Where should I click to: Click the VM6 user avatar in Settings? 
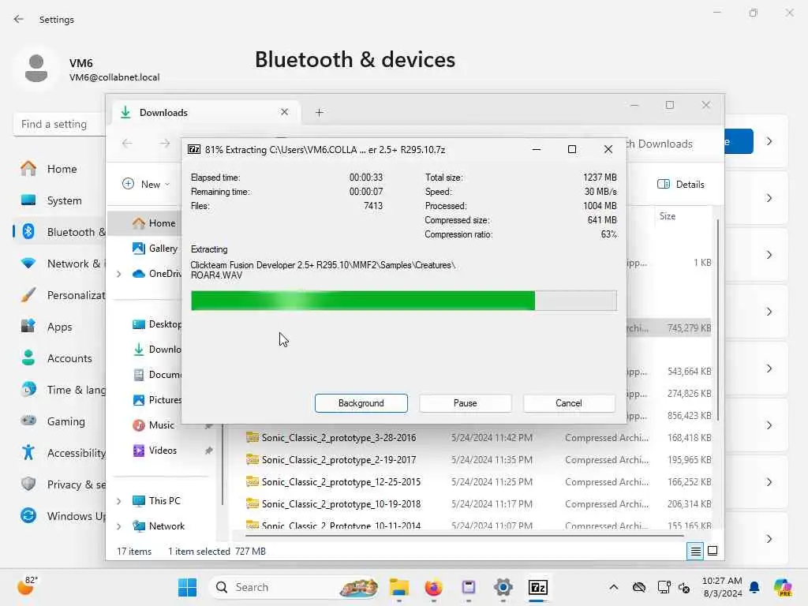tap(36, 69)
